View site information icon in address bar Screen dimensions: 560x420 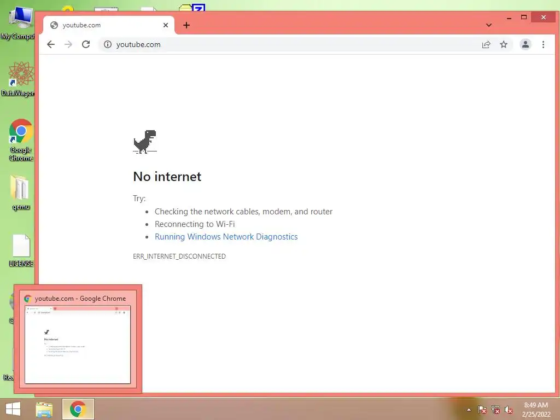[x=108, y=44]
